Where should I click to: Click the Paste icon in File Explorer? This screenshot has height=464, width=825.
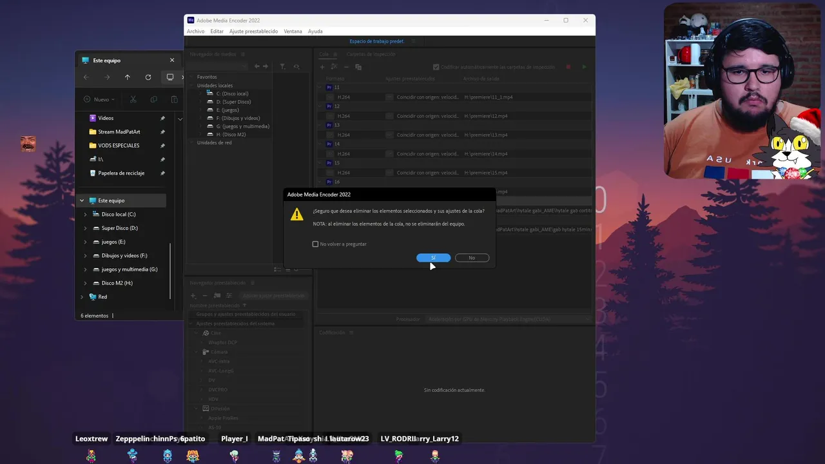tap(174, 99)
